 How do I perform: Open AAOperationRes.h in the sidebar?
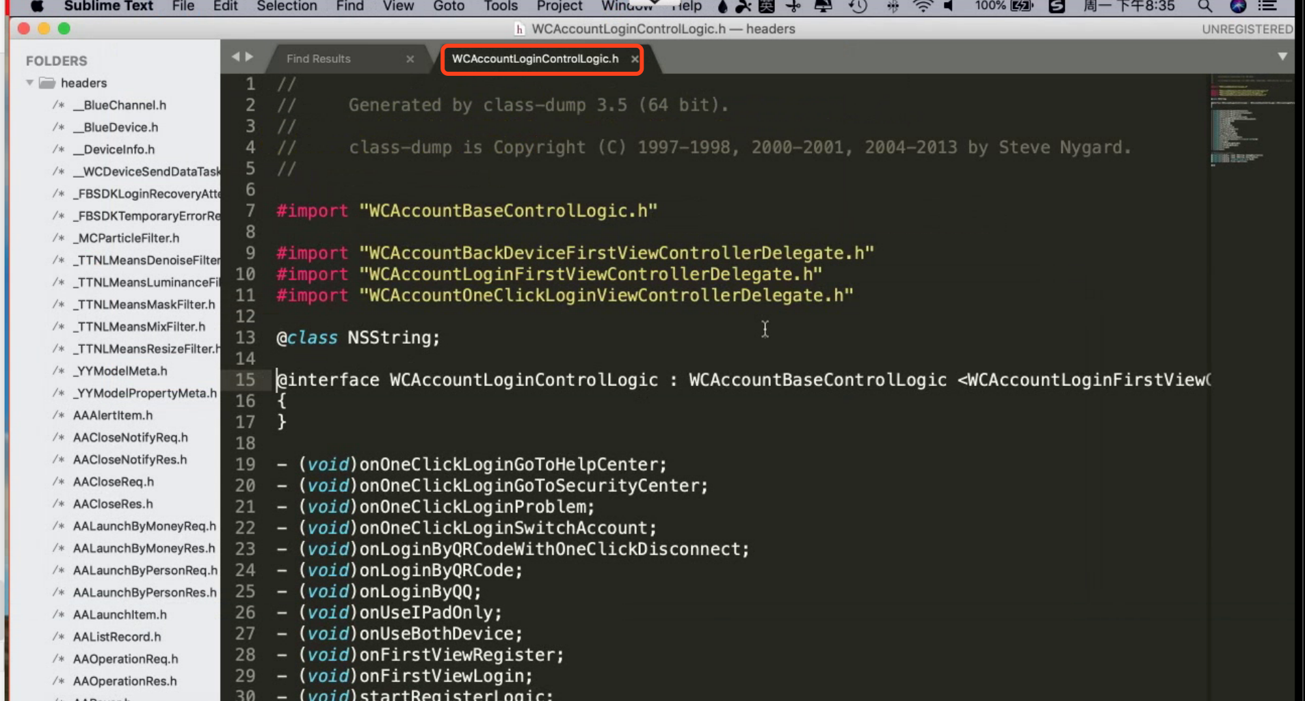click(125, 681)
